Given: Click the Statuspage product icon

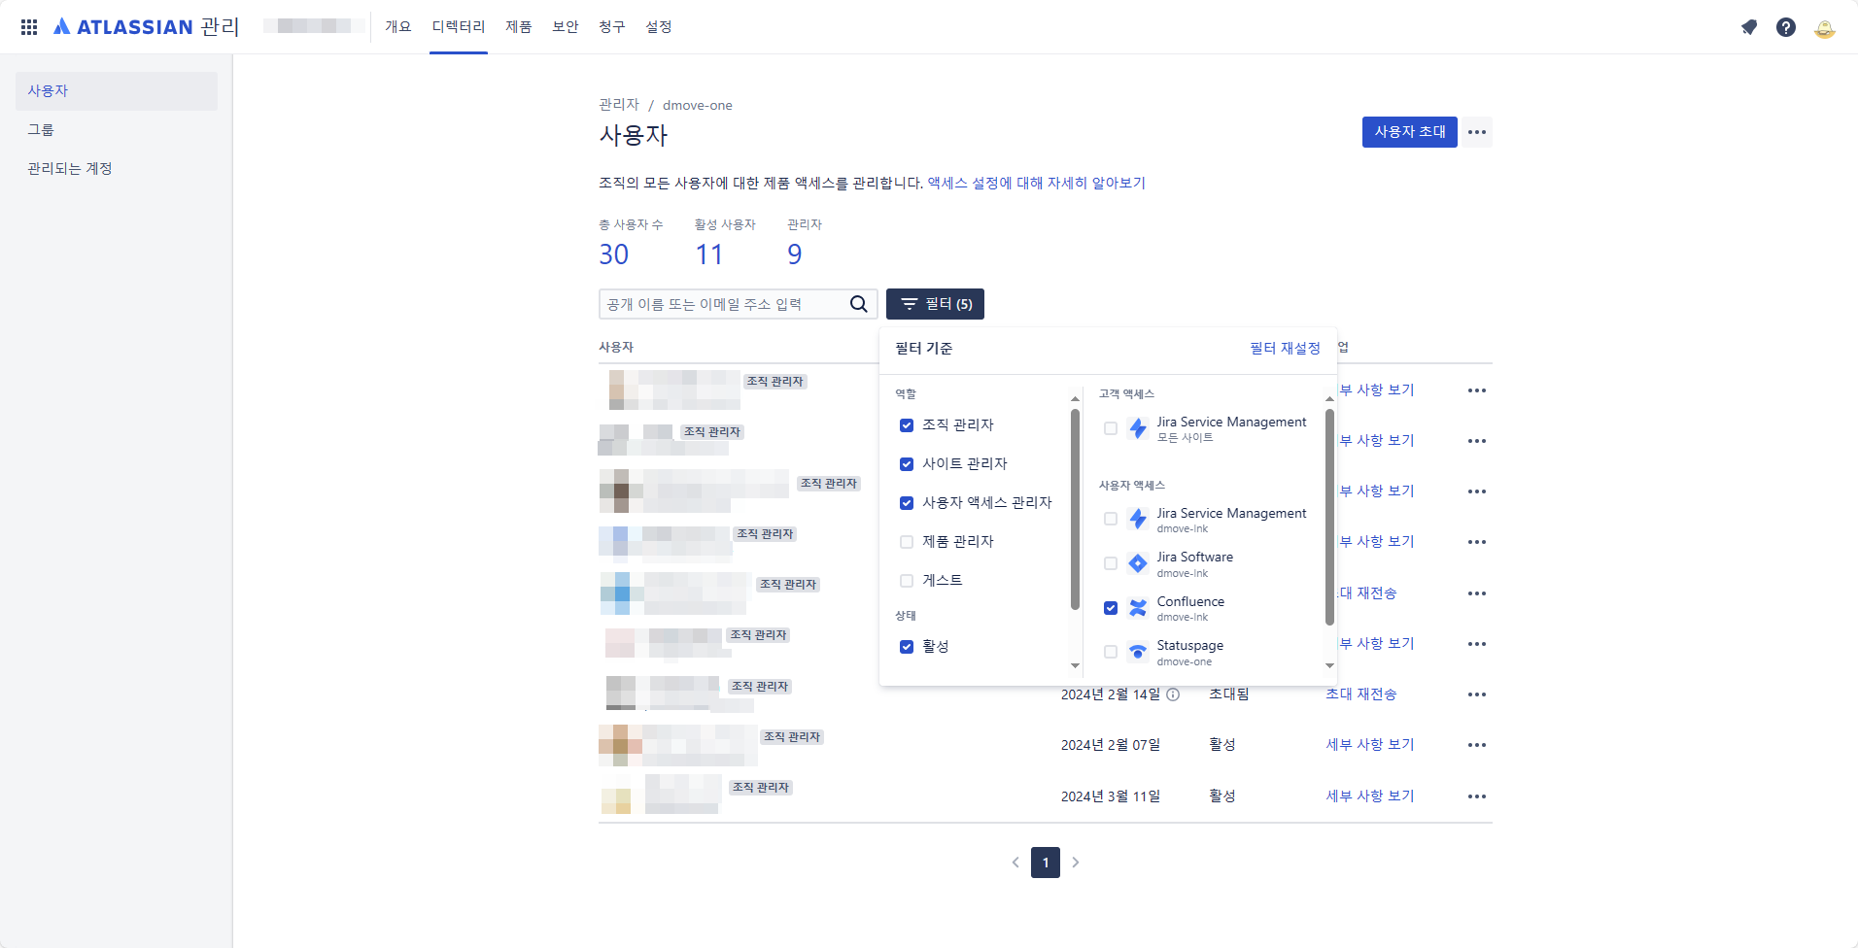Looking at the screenshot, I should tap(1138, 652).
